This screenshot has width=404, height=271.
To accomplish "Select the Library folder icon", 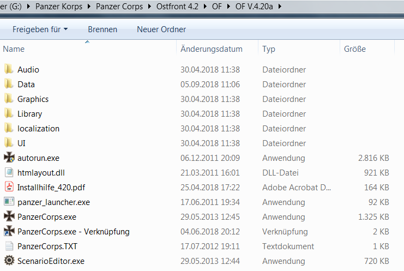I will click(x=9, y=113).
